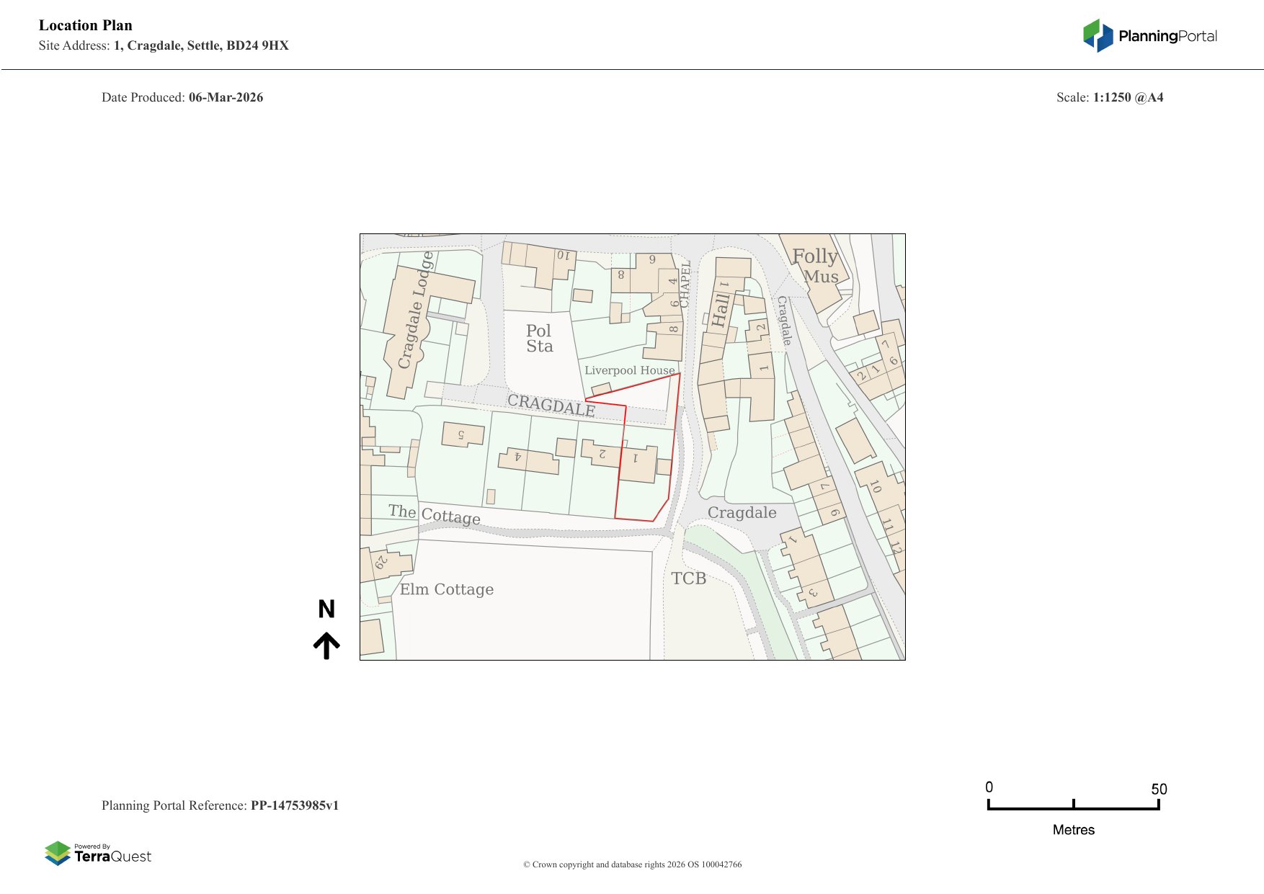This screenshot has height=894, width=1264.
Task: Click the TerraQuest logo
Action: pyautogui.click(x=98, y=854)
